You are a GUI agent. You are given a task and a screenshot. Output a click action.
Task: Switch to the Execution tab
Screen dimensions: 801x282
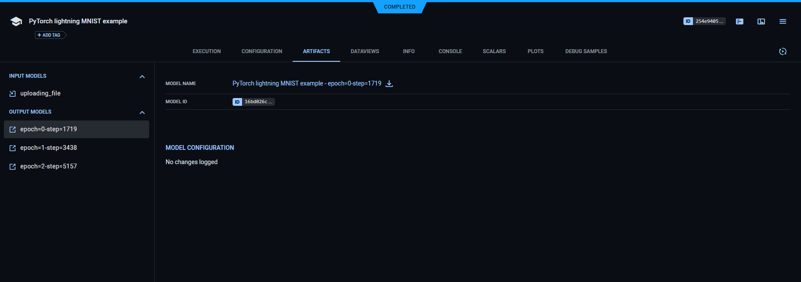coord(207,51)
